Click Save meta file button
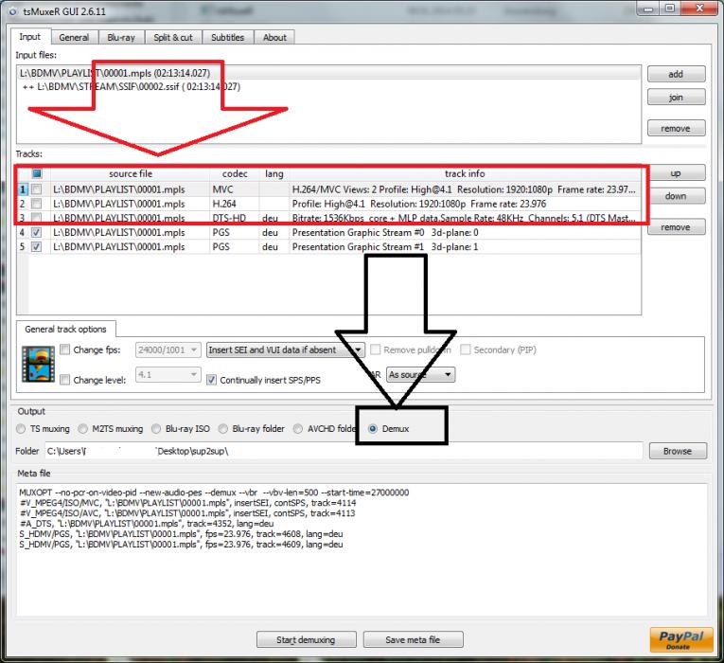 (413, 640)
